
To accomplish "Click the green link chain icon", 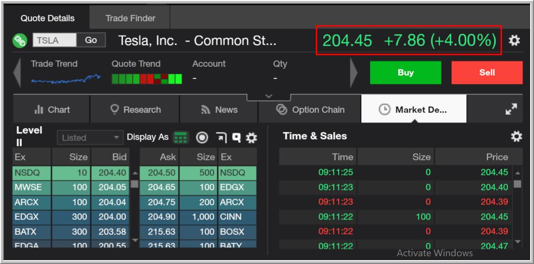I will 20,41.
